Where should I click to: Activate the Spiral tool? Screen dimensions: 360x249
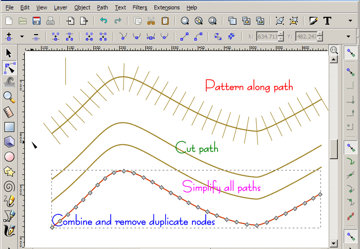[x=9, y=186]
